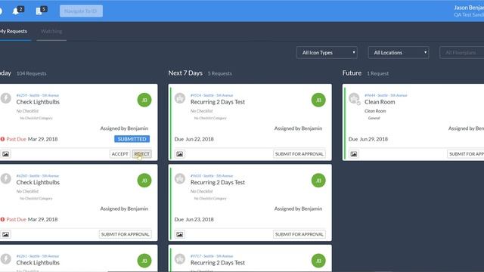
Task: Click JB avatar on Recurring Test due Jun 23
Action: pos(318,181)
